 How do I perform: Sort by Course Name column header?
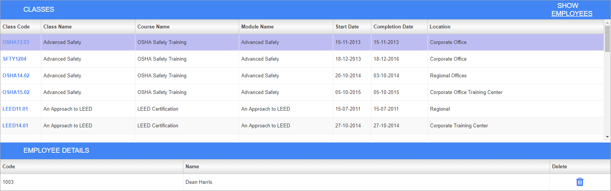(154, 27)
